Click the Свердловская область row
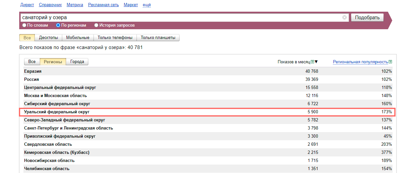Screen dimensions: 404x173 coord(208,144)
